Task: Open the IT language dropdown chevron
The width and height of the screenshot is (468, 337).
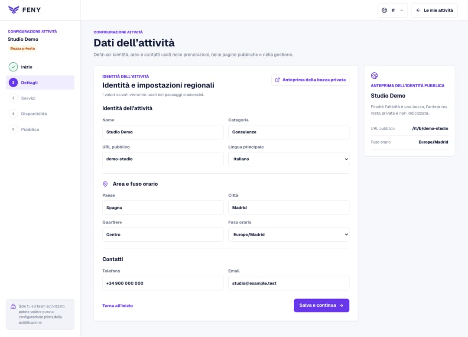Action: 402,10
